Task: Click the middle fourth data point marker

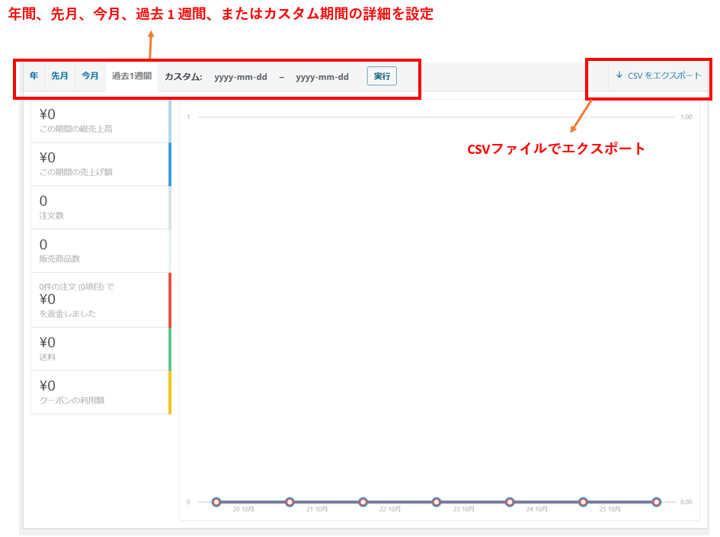Action: 437,502
